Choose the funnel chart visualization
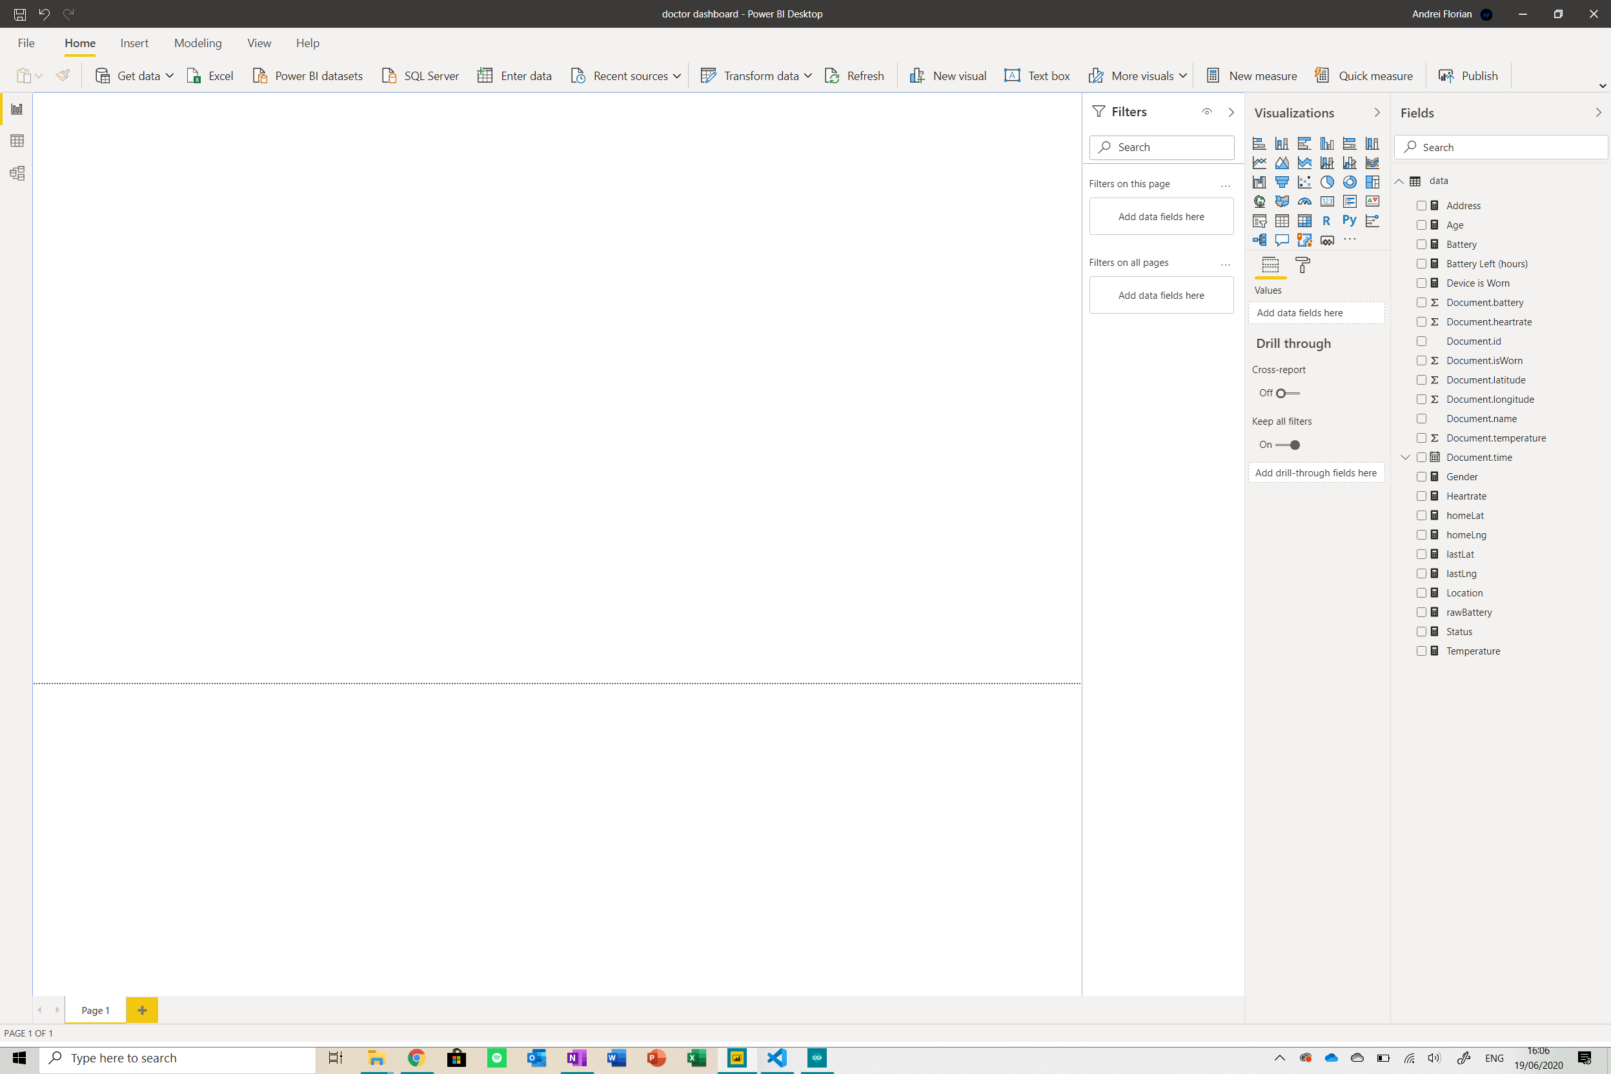Screen dimensions: 1611x1074 [1282, 182]
